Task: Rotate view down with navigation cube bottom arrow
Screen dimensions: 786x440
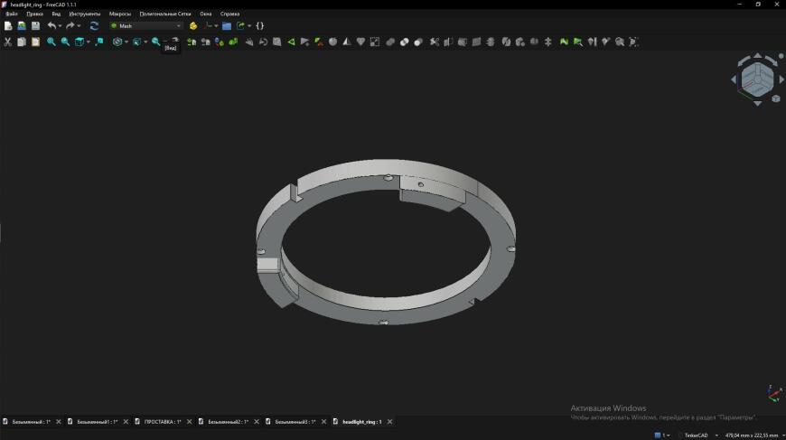Action: pos(757,103)
